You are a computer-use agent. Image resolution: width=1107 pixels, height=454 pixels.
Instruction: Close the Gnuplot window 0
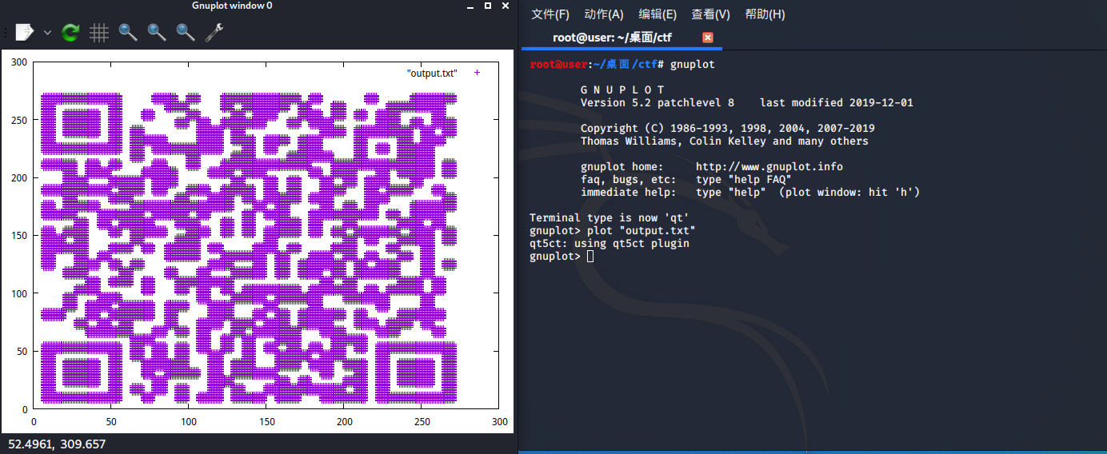click(x=507, y=6)
